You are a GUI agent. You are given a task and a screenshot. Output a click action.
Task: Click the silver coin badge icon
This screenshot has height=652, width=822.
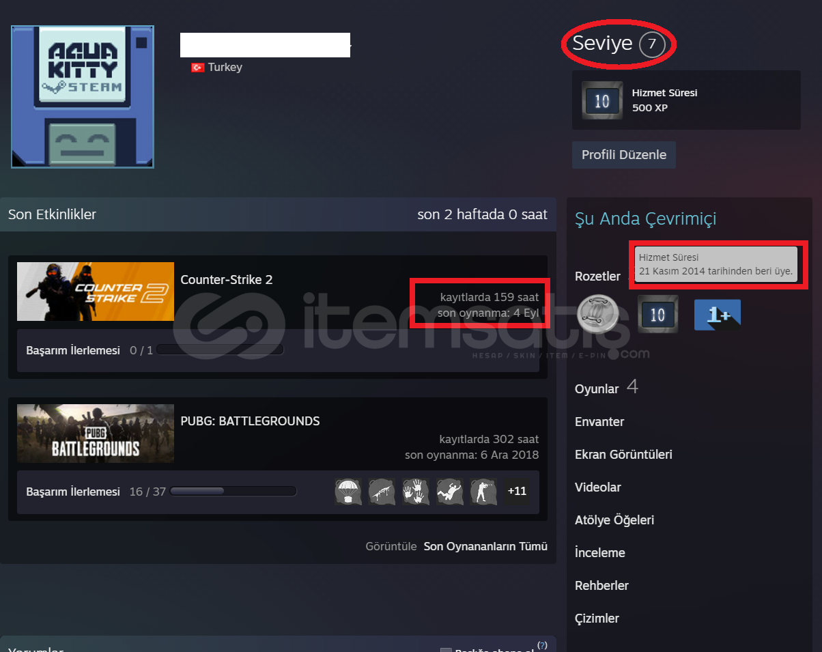[x=597, y=314]
